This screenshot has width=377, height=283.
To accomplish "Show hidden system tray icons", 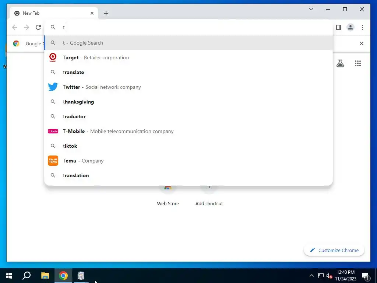I will [x=311, y=276].
